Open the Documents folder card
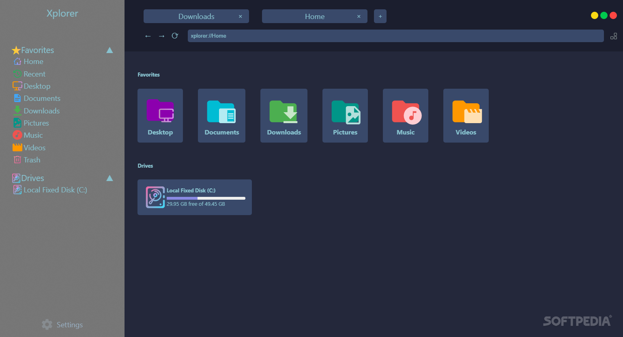 [x=221, y=115]
